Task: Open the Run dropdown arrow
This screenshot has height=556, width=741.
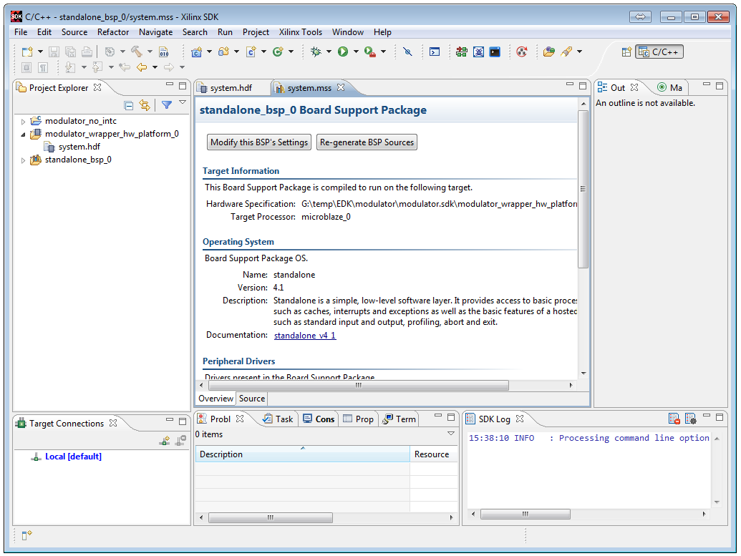Action: pyautogui.click(x=356, y=52)
